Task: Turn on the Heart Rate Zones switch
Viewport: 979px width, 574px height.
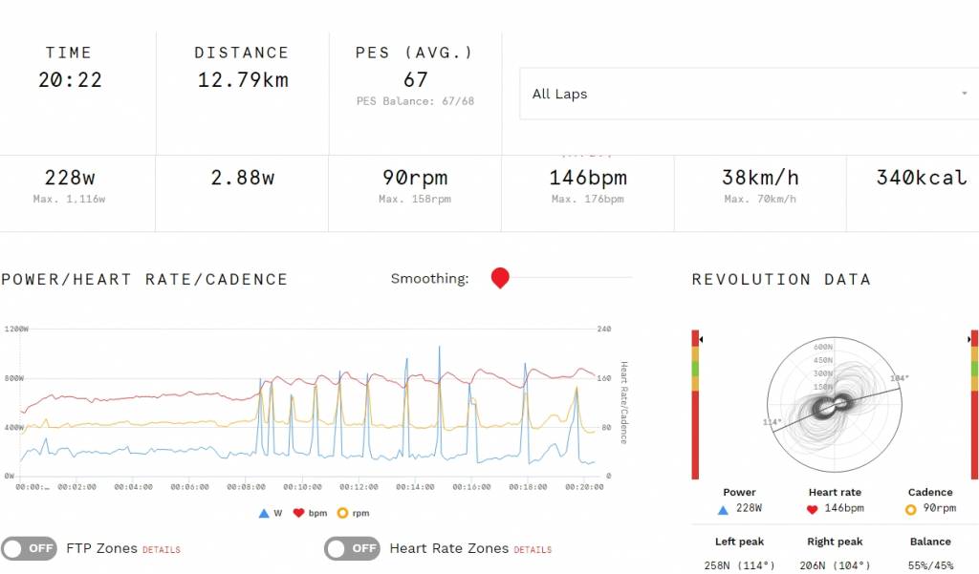Action: (352, 548)
